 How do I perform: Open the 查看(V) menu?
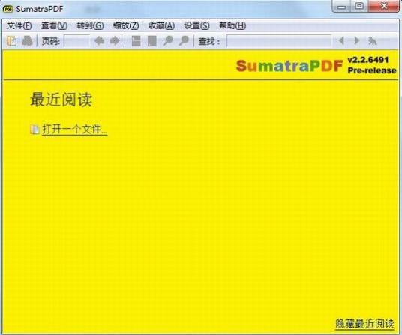click(x=54, y=25)
